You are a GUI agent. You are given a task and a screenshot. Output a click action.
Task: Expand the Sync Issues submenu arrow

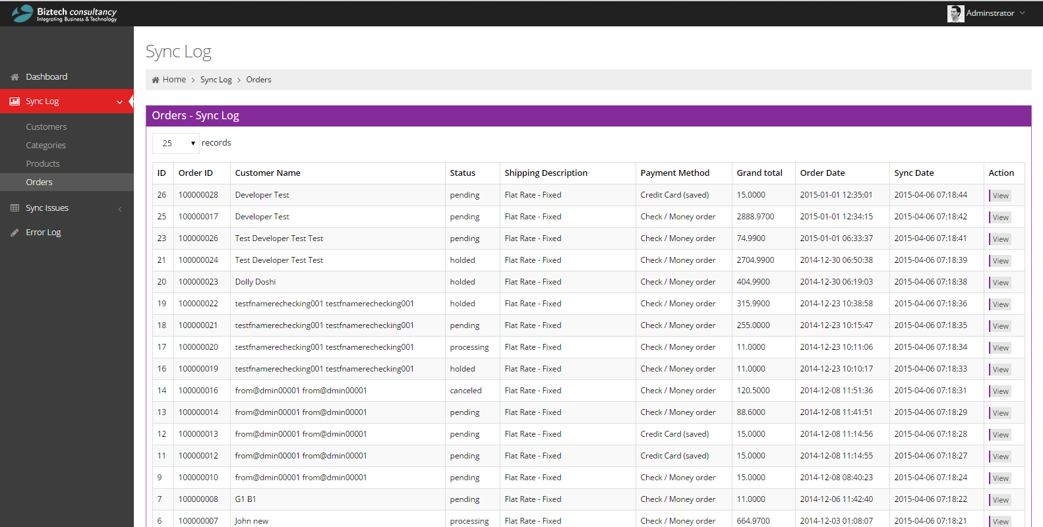(120, 209)
